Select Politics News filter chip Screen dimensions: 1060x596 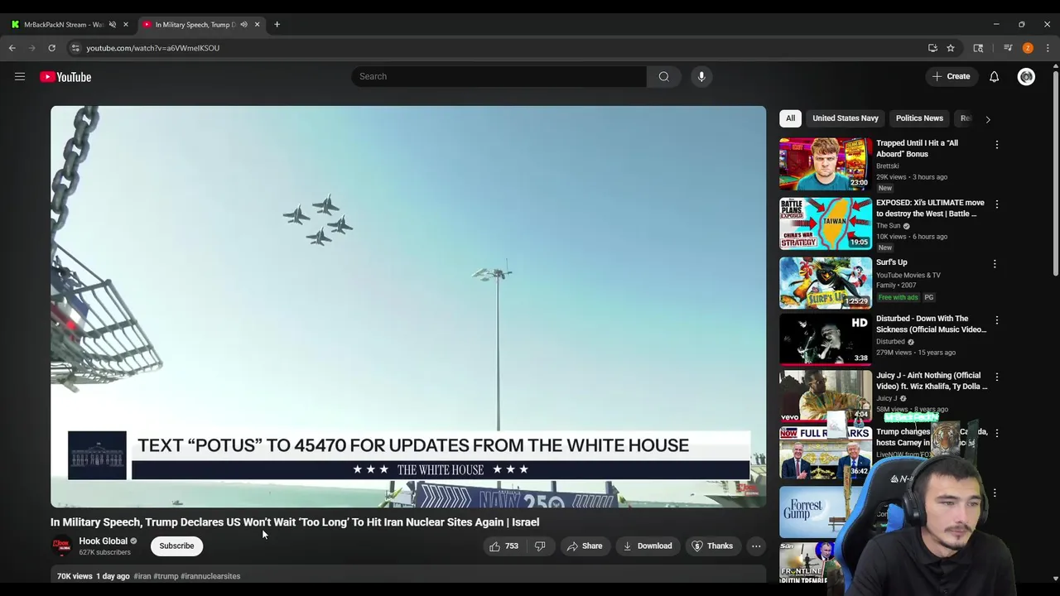coord(919,118)
